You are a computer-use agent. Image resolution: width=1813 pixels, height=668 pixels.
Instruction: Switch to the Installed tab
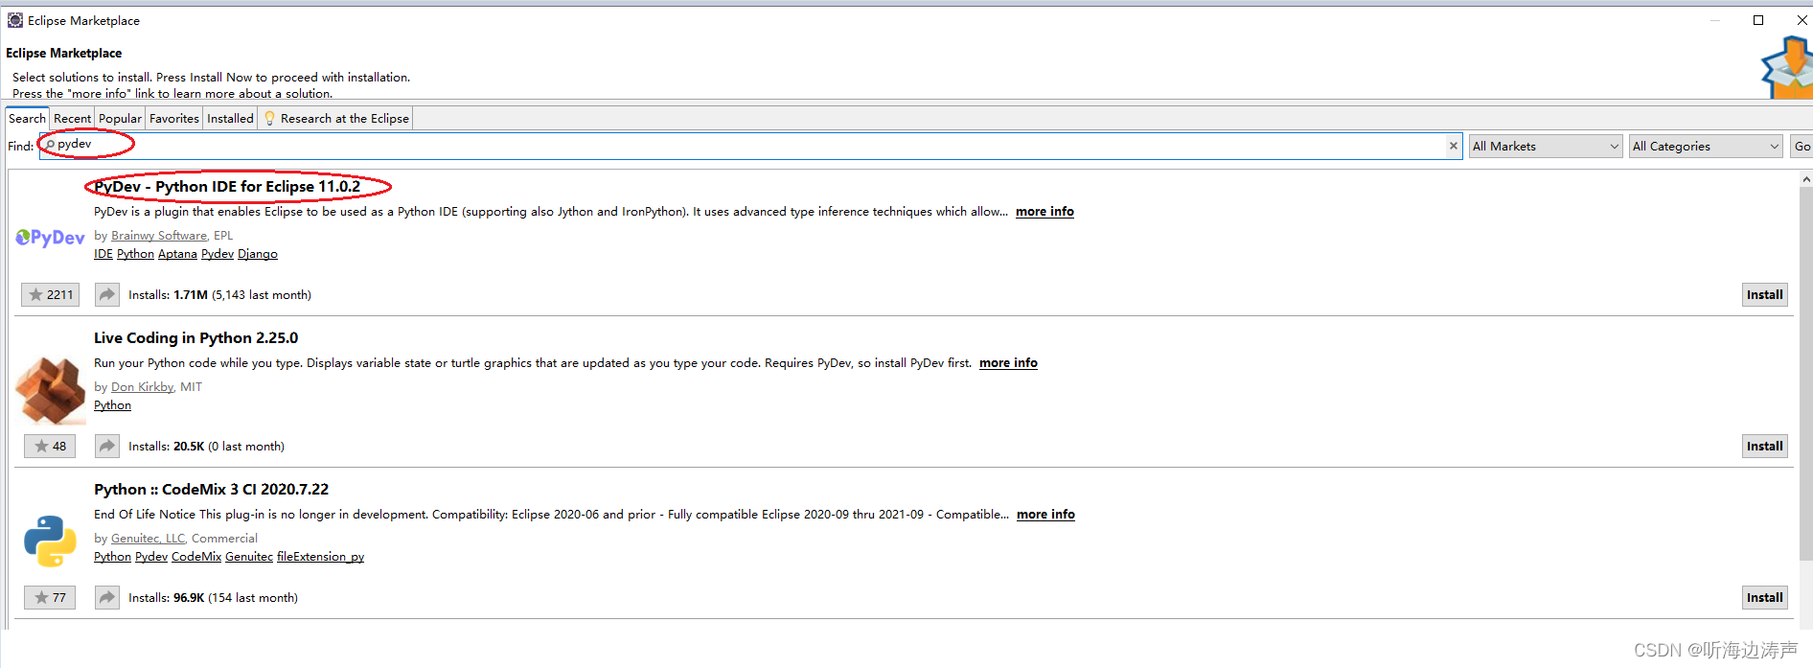(x=230, y=119)
